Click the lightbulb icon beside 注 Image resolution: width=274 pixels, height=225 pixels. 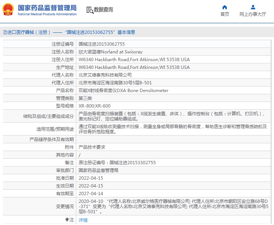pyautogui.click(x=67, y=219)
